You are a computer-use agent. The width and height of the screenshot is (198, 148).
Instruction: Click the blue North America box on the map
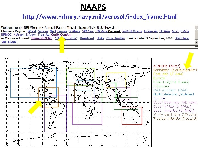point(34,83)
